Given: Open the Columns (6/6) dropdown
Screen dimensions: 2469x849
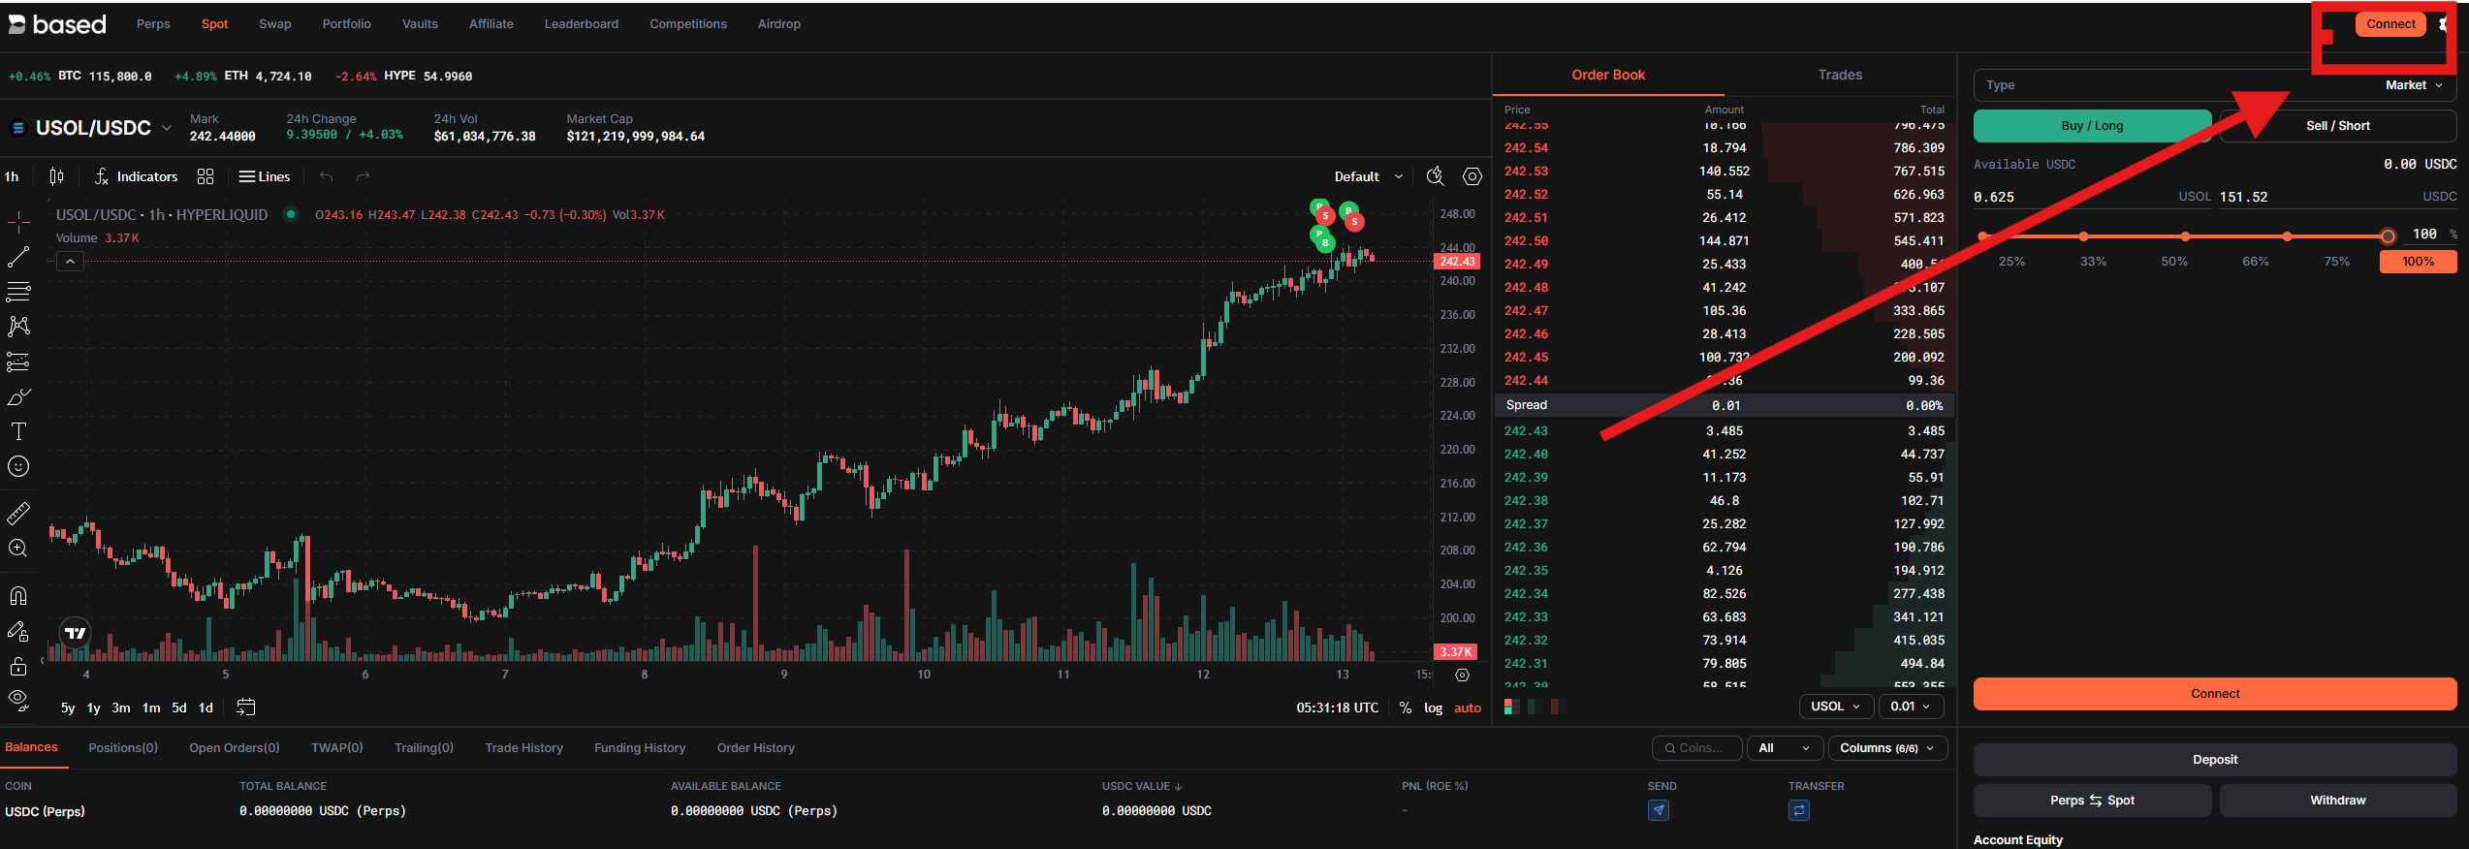Looking at the screenshot, I should pos(1887,748).
